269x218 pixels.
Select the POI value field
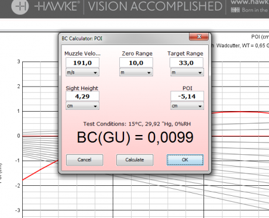click(187, 96)
